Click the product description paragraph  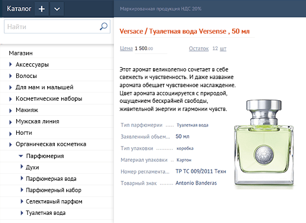177,89
